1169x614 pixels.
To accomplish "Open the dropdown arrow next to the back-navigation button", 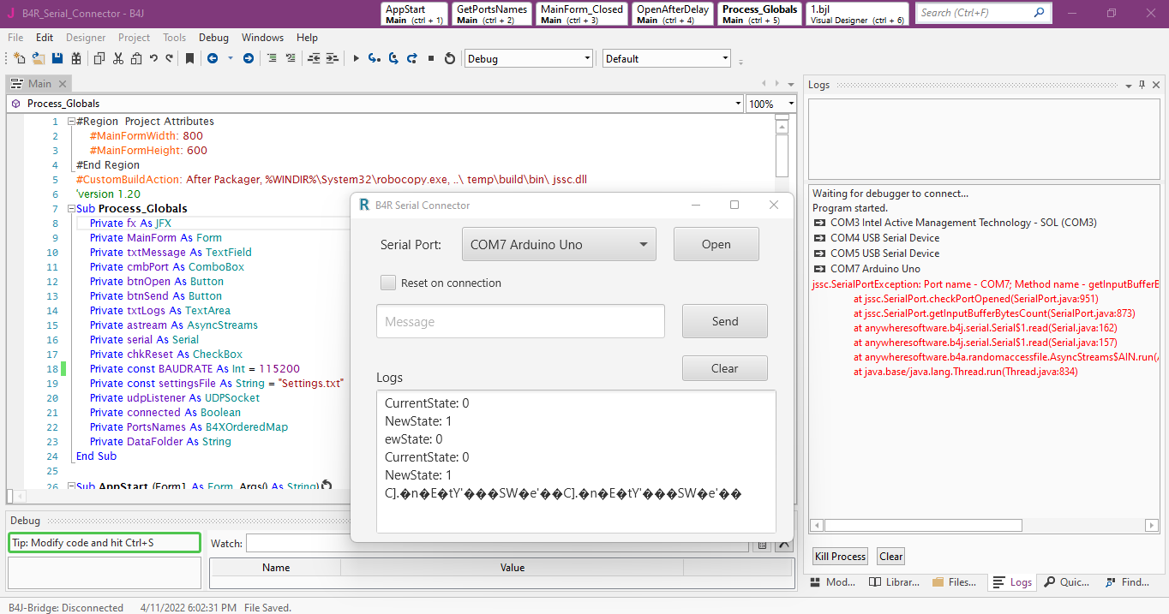I will [x=230, y=58].
